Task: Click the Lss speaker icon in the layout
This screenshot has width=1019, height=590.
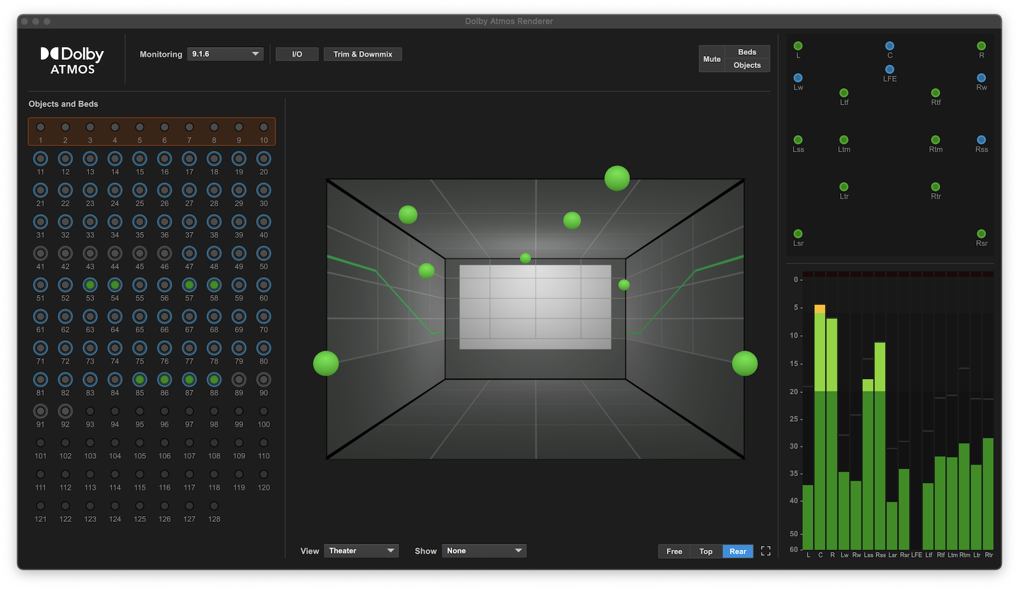Action: coord(798,139)
